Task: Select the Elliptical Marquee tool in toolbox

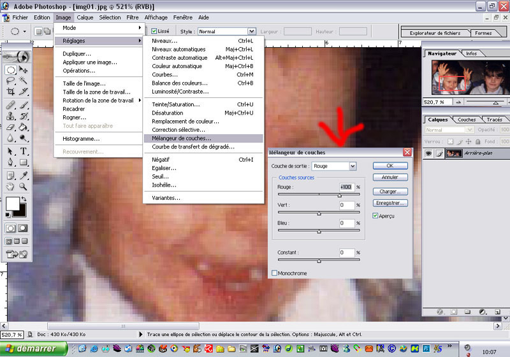Action: [x=11, y=70]
